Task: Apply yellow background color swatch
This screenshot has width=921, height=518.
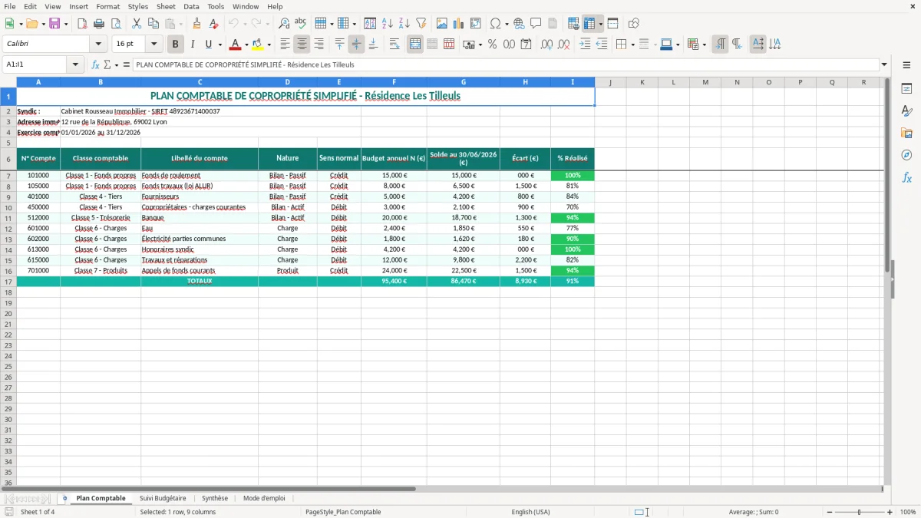Action: [258, 45]
